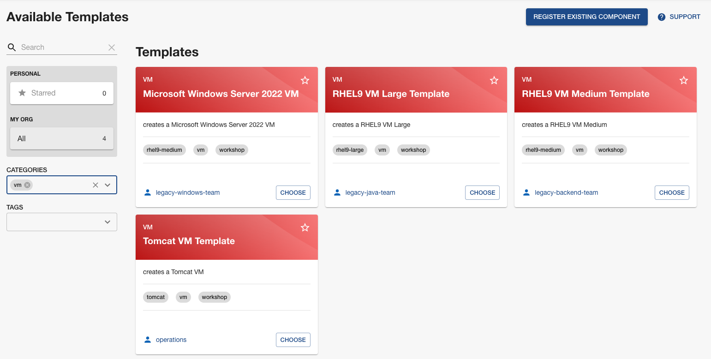Open the Support link
This screenshot has width=711, height=359.
(x=679, y=17)
